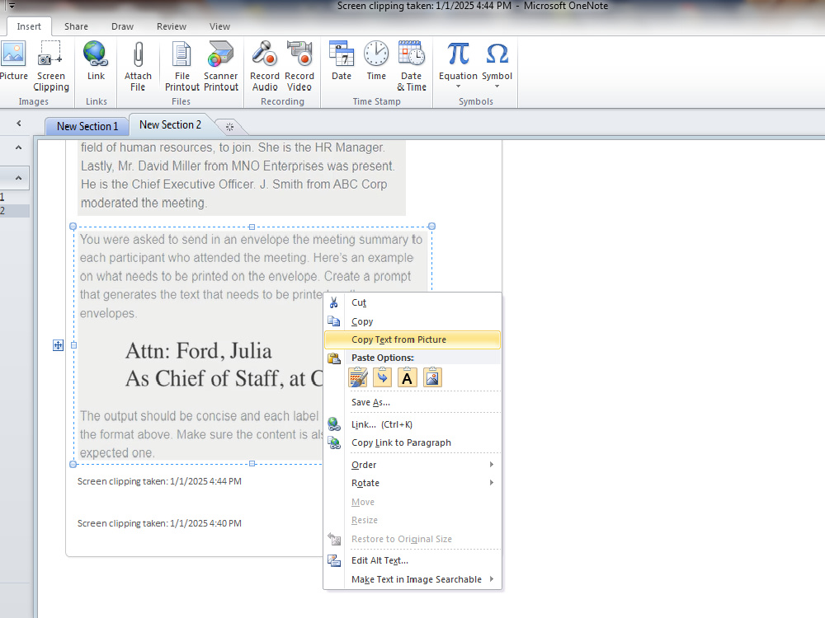The height and width of the screenshot is (618, 825).
Task: Paste with Keep Source Formatting option
Action: (x=358, y=377)
